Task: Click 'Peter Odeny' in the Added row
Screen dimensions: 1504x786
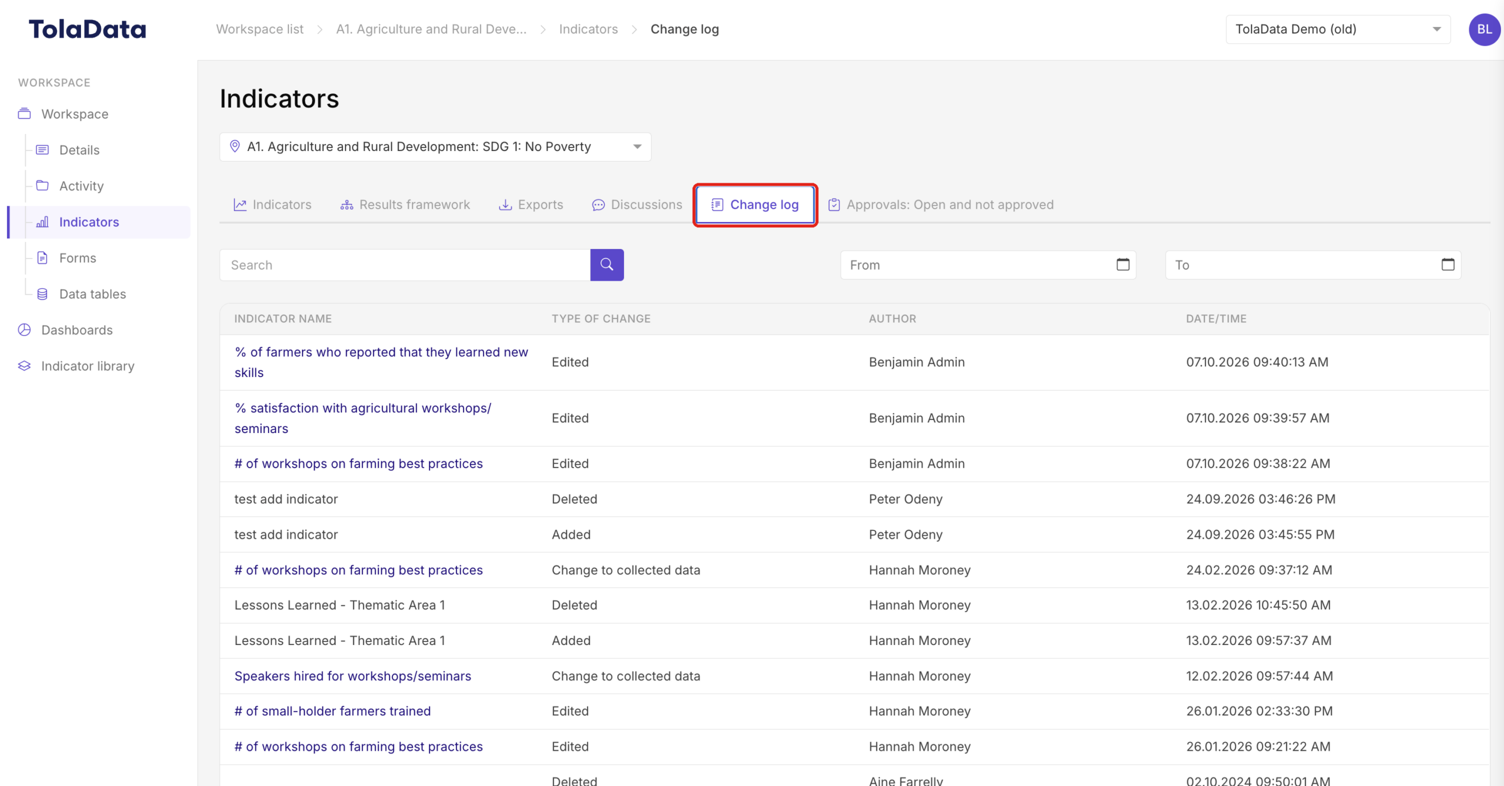Action: [x=905, y=535]
